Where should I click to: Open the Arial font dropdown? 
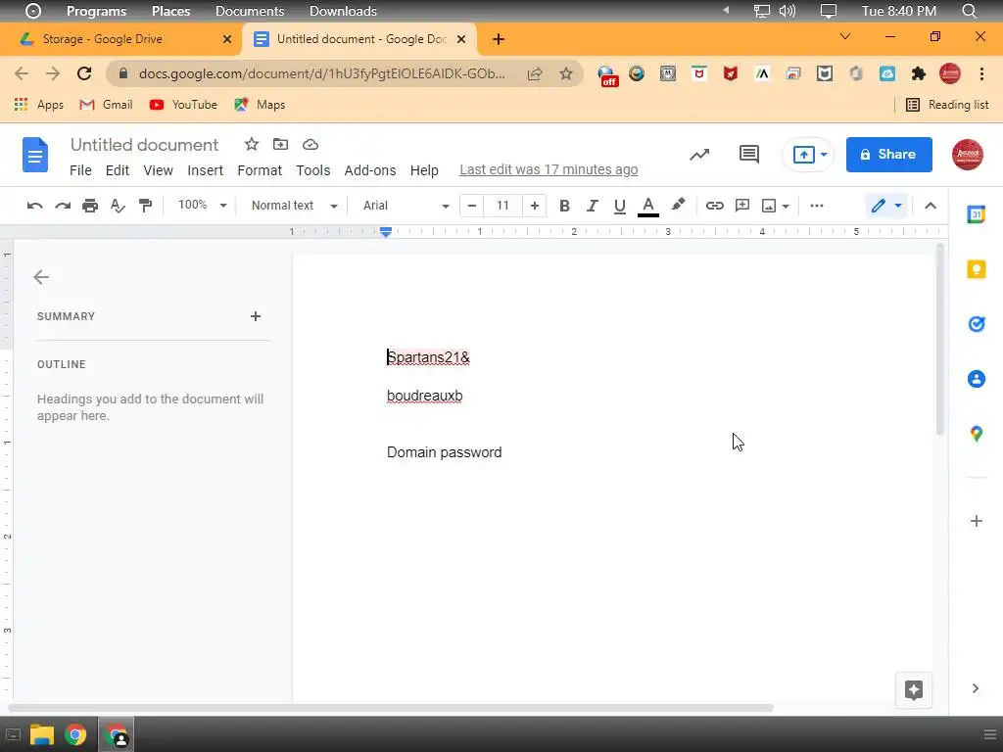coord(406,206)
